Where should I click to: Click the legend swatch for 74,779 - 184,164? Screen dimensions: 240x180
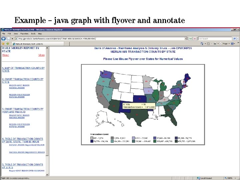(x=92, y=141)
